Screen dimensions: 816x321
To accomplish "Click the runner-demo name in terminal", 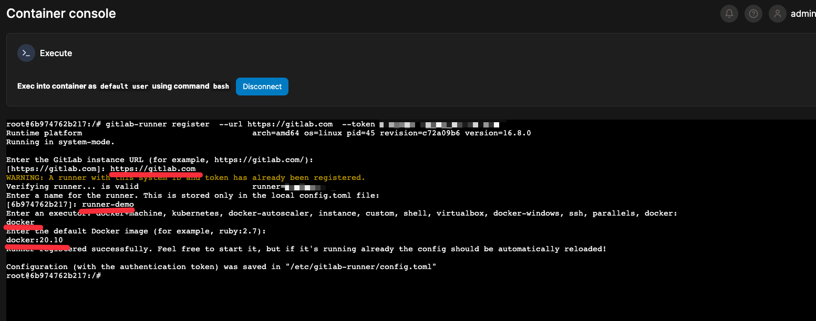I will click(108, 205).
